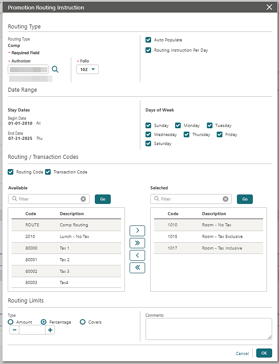Image resolution: width=279 pixels, height=364 pixels.
Task: Select 1015 Room - Tax Exclusive row
Action: 208,237
